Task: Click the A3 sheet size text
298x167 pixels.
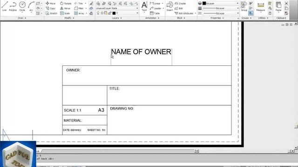Action: [101, 110]
